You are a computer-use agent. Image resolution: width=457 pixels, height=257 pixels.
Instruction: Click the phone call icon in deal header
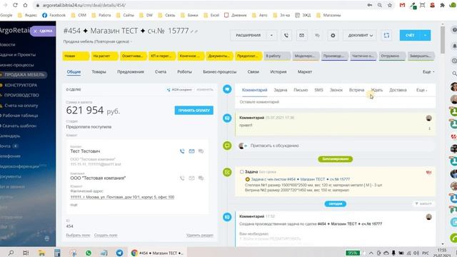point(286,35)
